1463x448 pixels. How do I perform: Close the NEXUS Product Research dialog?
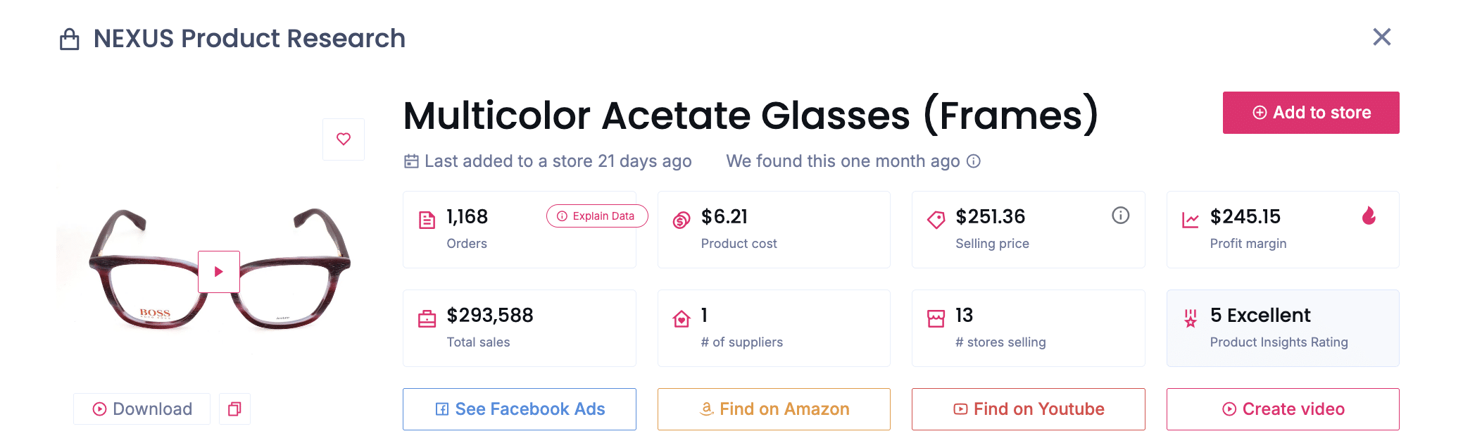tap(1381, 37)
